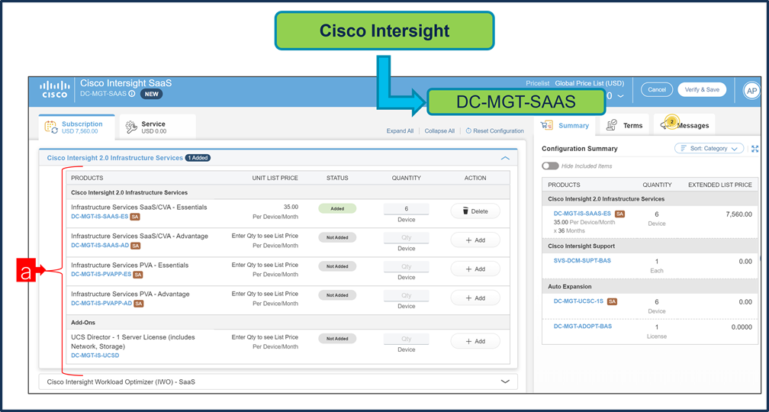Collapse Cisco Intersight 2.0 Infrastructure Services section
Image resolution: width=769 pixels, height=412 pixels.
click(505, 159)
